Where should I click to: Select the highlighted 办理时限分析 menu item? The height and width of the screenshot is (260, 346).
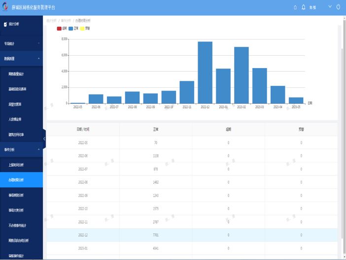21,180
